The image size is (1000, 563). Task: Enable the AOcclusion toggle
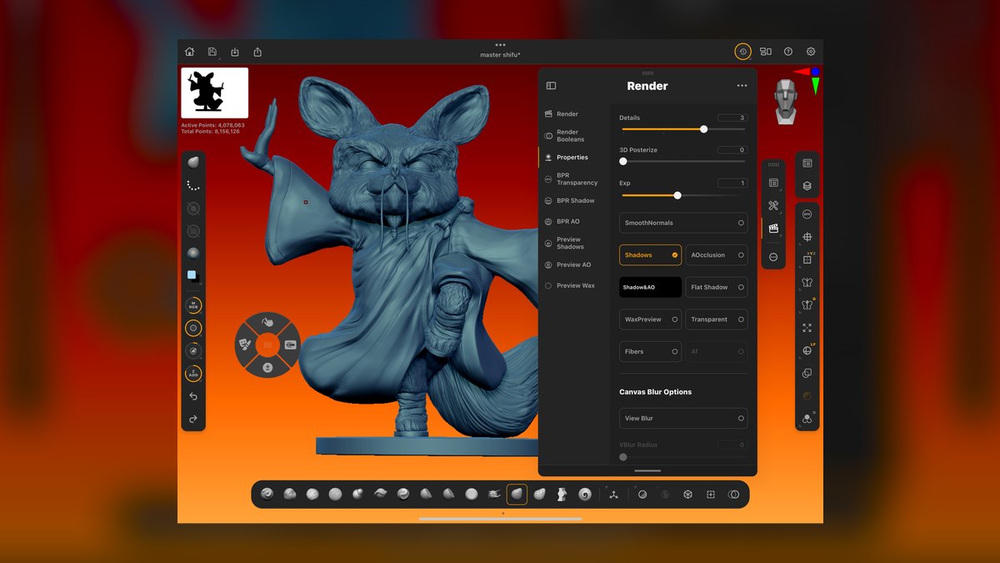(717, 255)
